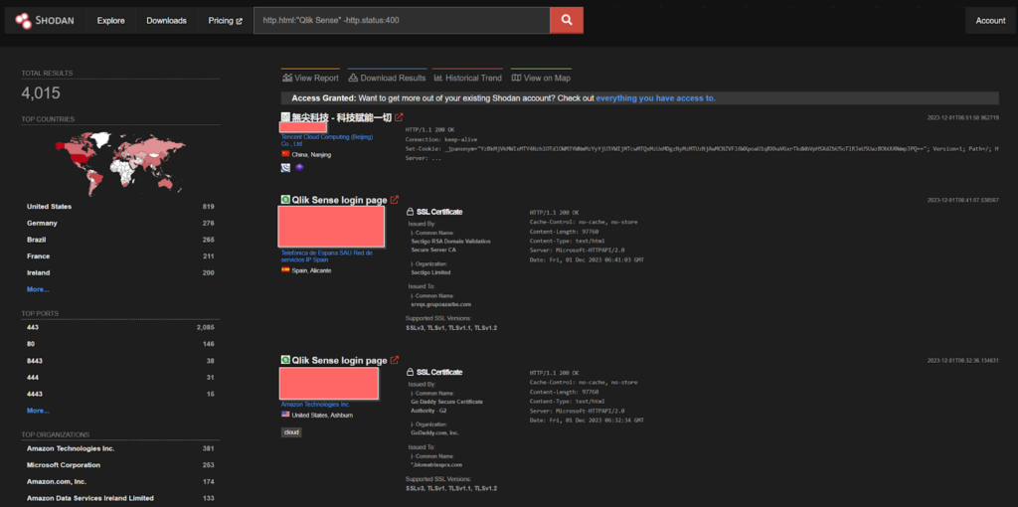Filter by Microsoft Corporation organization

(120, 465)
